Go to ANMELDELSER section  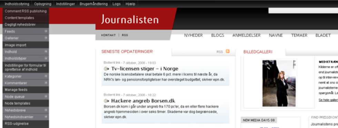[246, 35]
